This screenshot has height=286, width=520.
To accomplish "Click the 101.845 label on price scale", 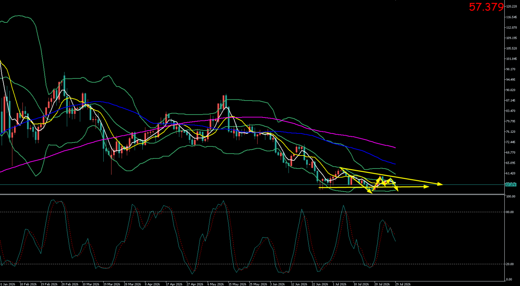I will tap(511, 59).
